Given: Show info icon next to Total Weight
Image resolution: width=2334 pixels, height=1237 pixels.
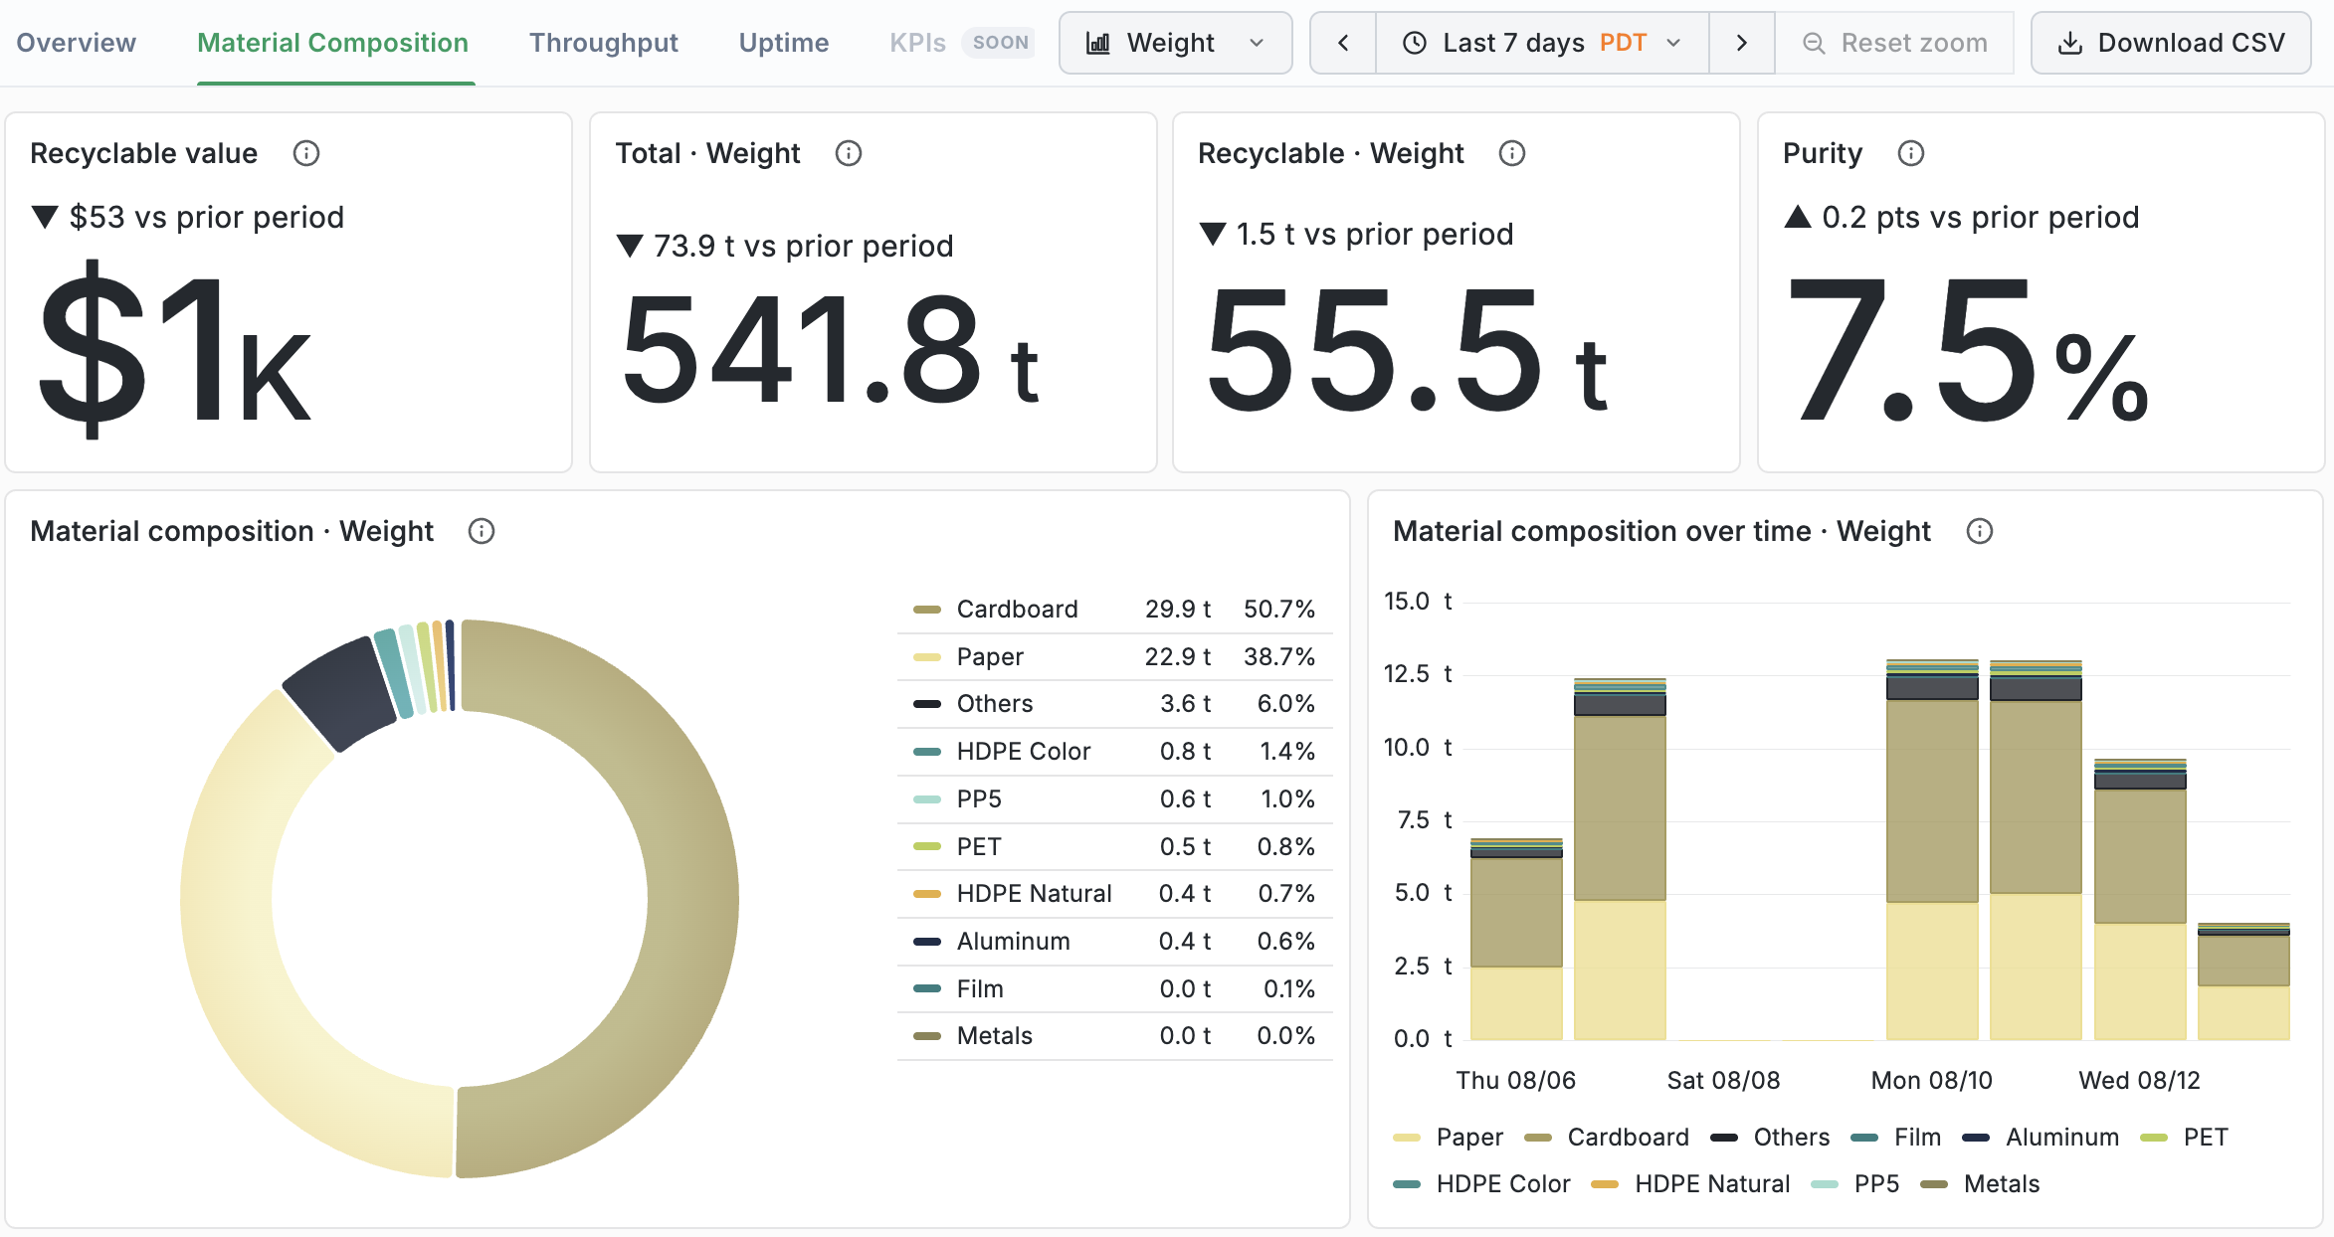Looking at the screenshot, I should [x=849, y=153].
